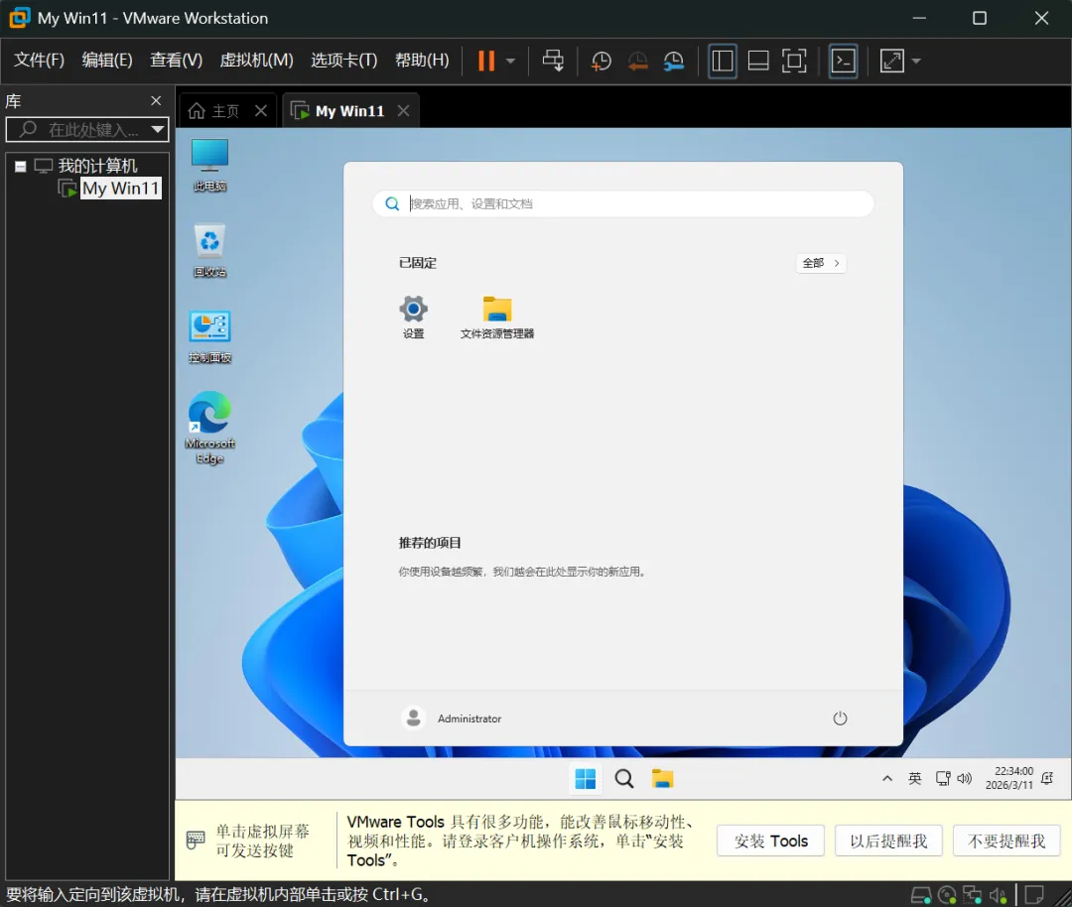The height and width of the screenshot is (907, 1072).
Task: Click the guest volume tray icon
Action: (964, 779)
